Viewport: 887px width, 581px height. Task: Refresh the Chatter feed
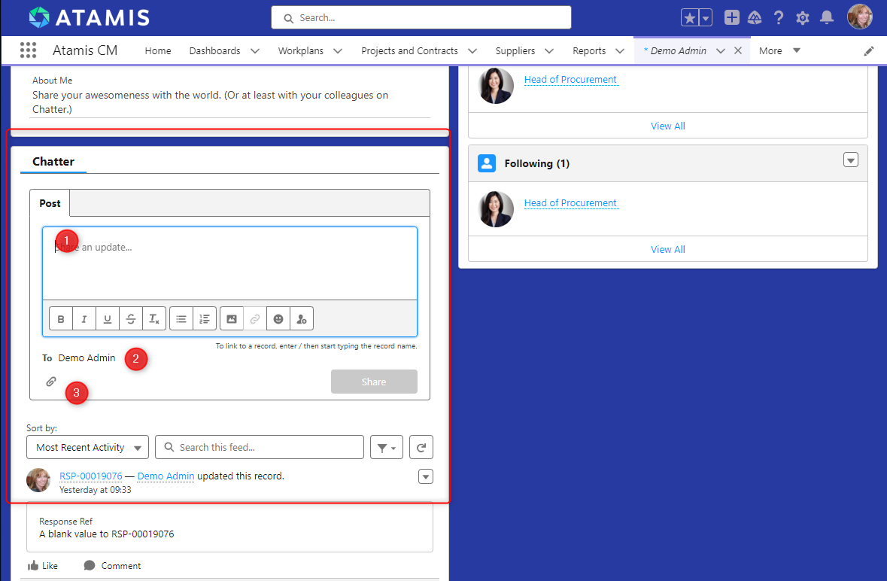click(421, 448)
